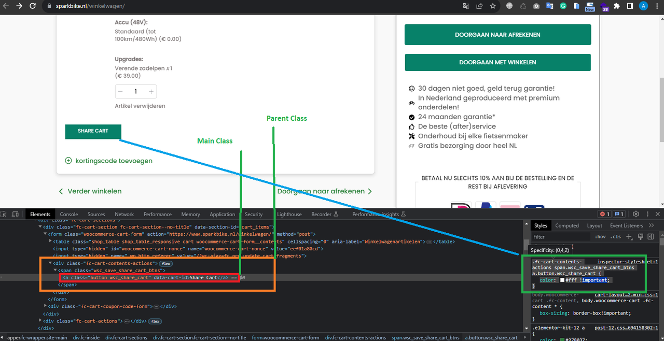
Task: Toggle the .cls class editor
Action: pyautogui.click(x=616, y=237)
